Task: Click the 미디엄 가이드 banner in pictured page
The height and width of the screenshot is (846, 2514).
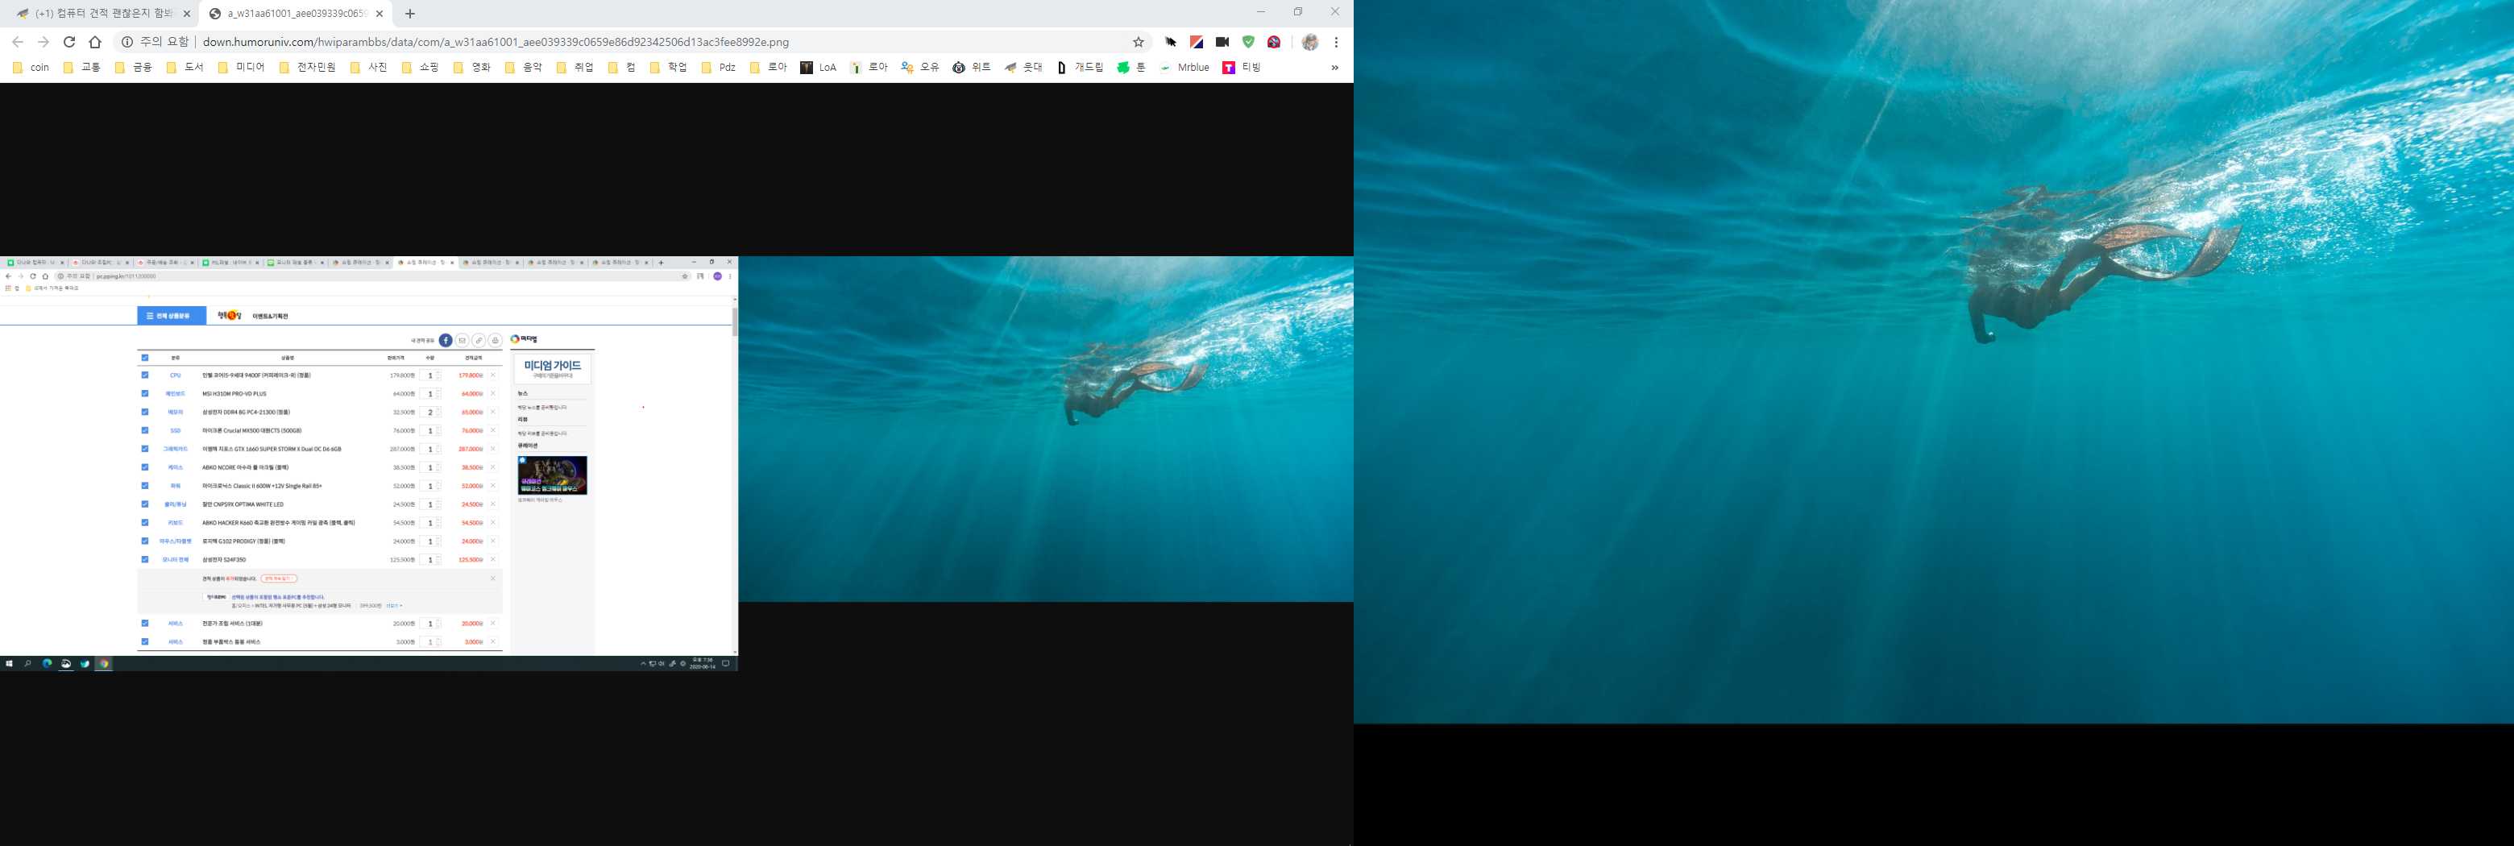Action: (553, 369)
